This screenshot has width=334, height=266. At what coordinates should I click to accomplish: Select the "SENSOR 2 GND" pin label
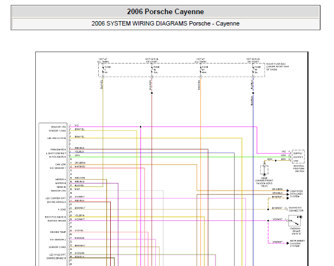(58, 247)
